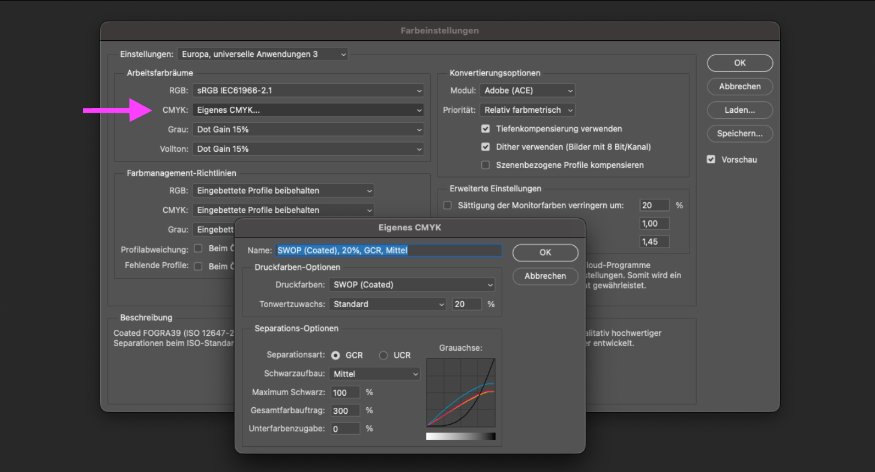Screen dimensions: 875x472
Task: Open the Vollton working space dropdown
Action: 308,149
